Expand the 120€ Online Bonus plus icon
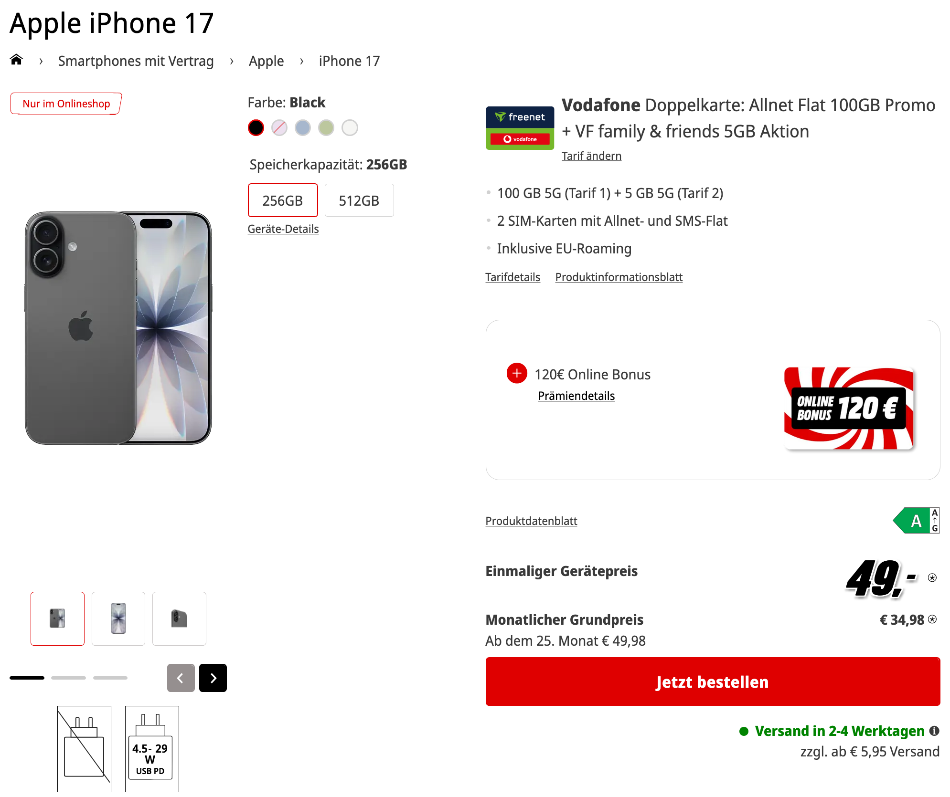The image size is (950, 797). [x=517, y=373]
